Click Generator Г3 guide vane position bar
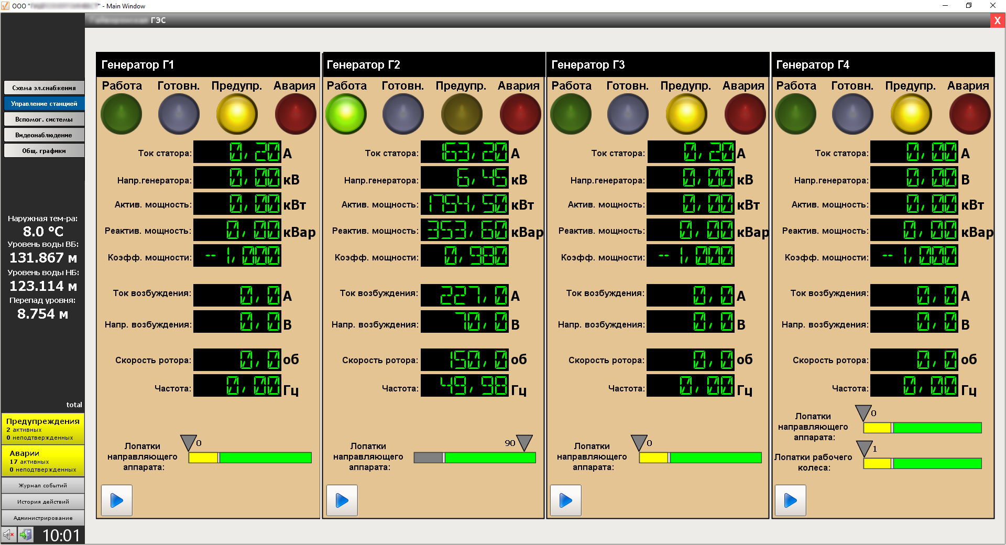 pos(701,457)
